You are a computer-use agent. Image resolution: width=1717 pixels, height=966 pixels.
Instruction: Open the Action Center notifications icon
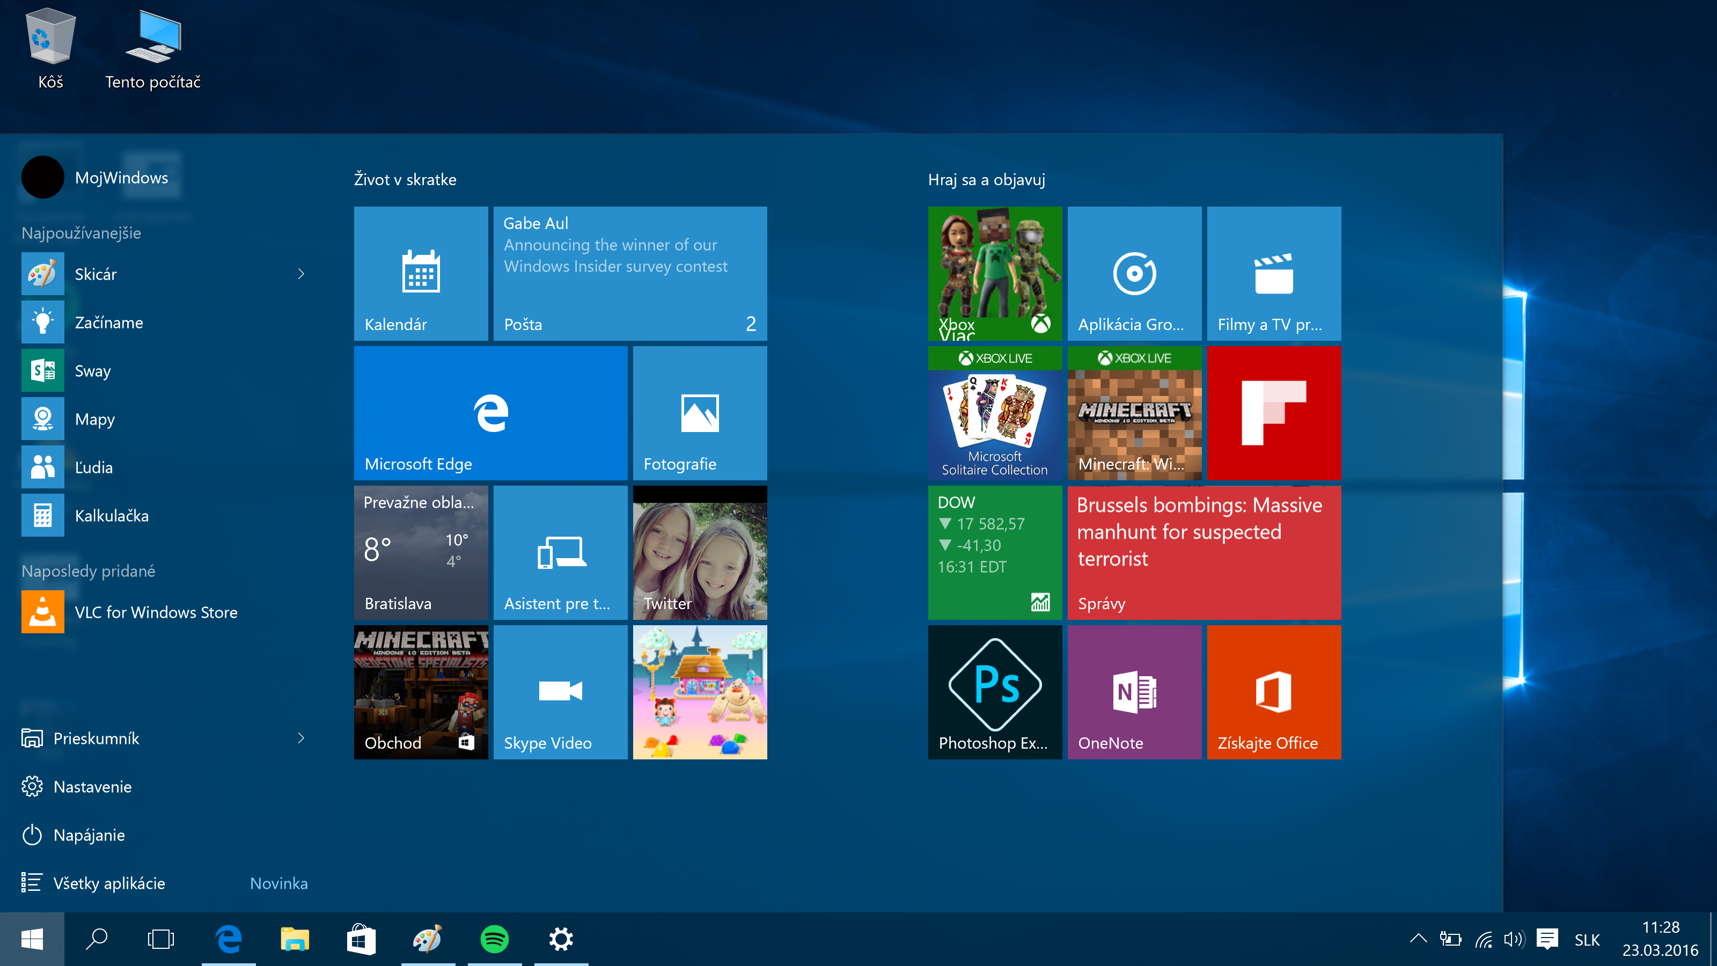coord(1547,939)
